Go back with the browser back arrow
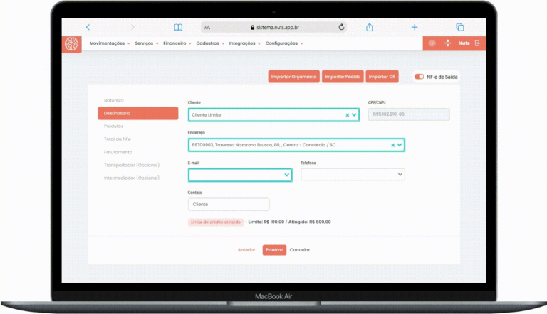Viewport: 547px width, 314px height. tap(88, 27)
